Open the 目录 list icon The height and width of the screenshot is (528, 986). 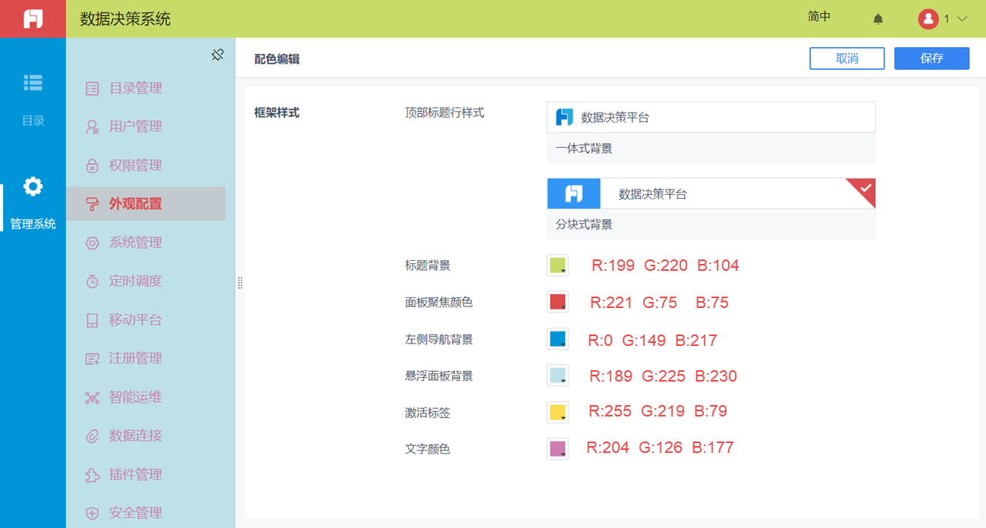point(33,83)
